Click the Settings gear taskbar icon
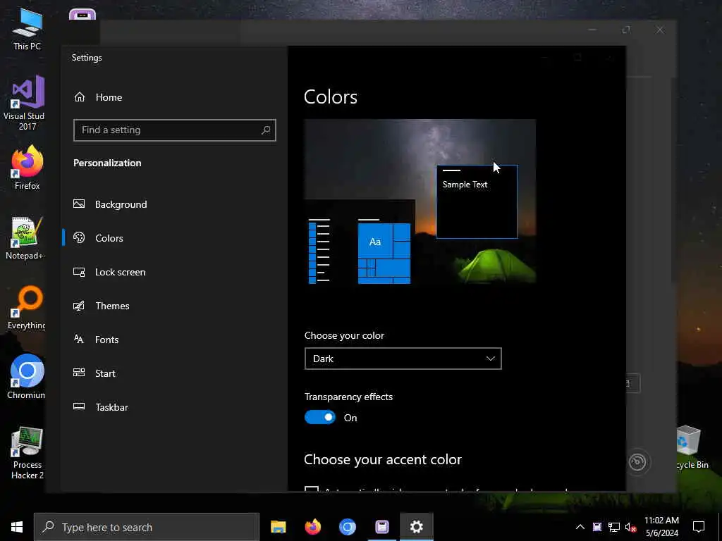The width and height of the screenshot is (722, 541). 416,527
